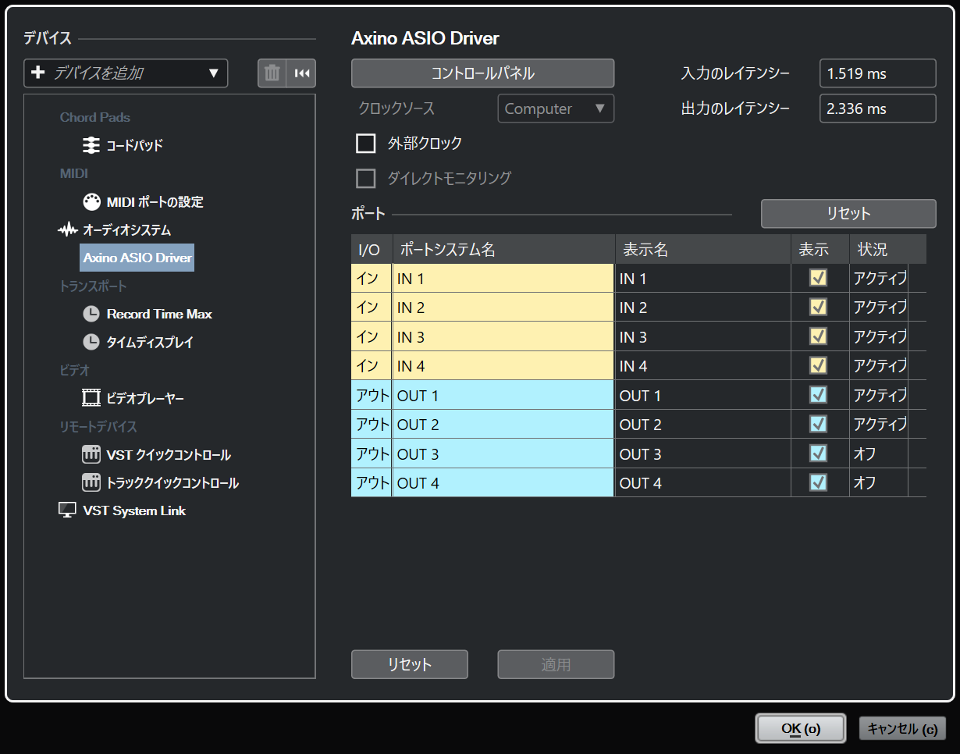Confirm with the OK button
The height and width of the screenshot is (754, 960).
(801, 728)
